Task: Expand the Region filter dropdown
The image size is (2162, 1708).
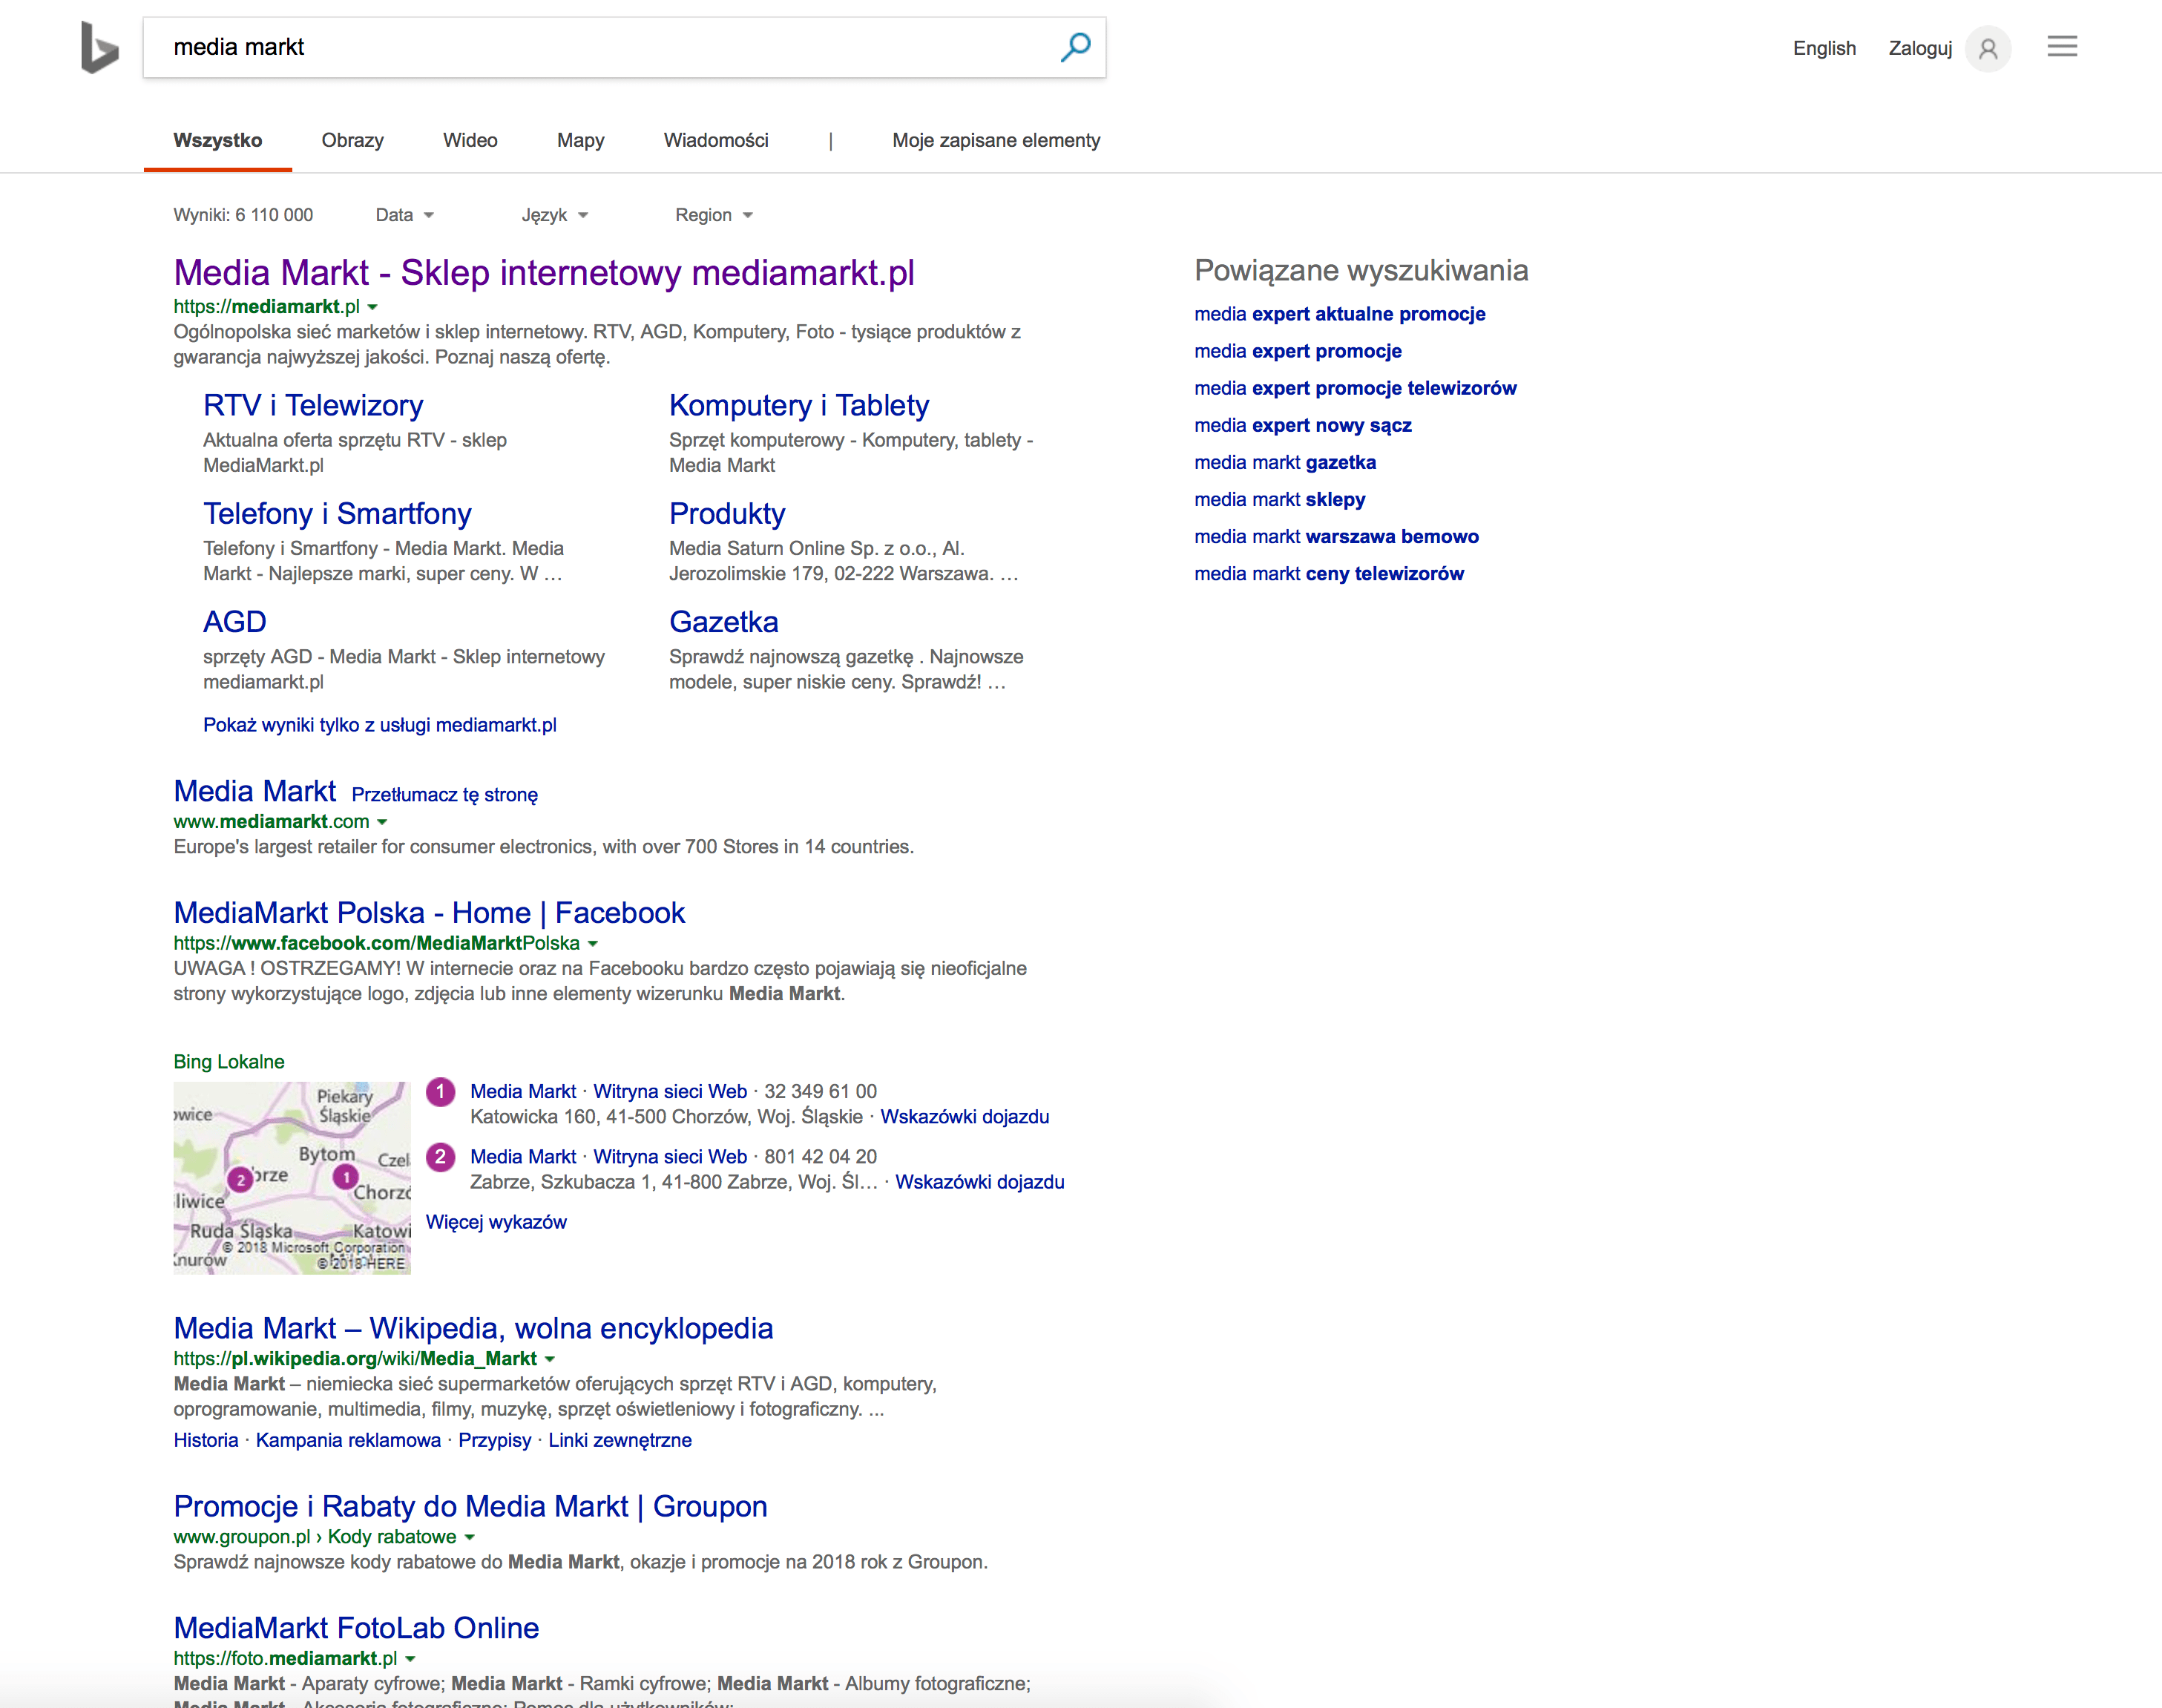Action: point(714,215)
